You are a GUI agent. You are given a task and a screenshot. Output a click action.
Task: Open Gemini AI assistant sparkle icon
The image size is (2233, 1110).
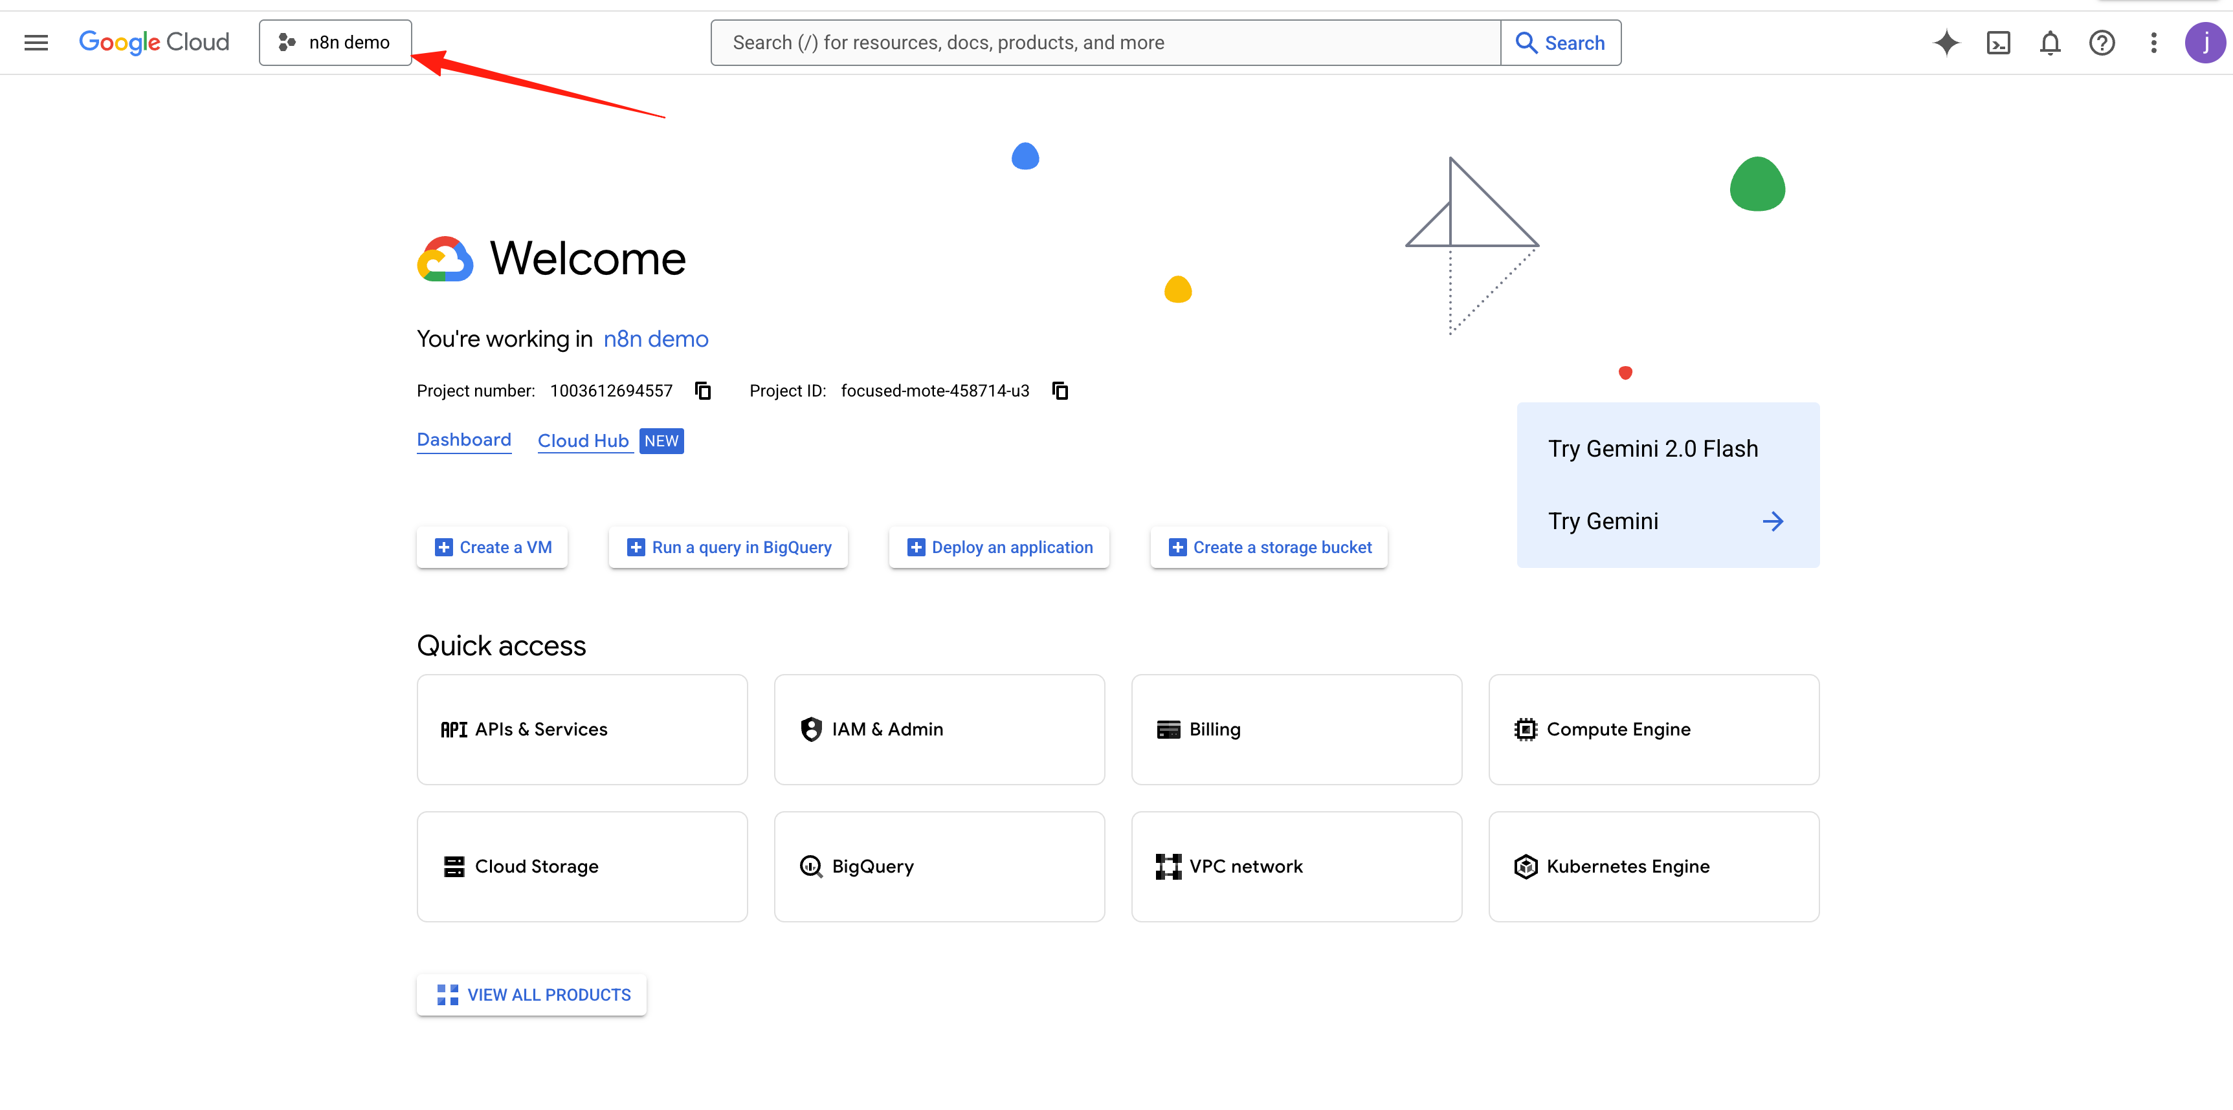click(x=1946, y=43)
